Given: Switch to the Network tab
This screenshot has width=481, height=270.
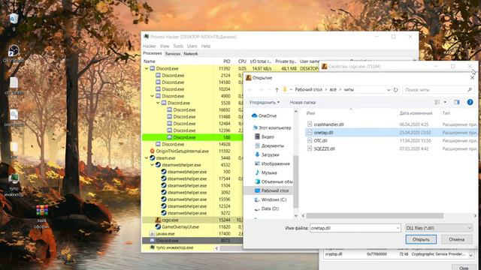Looking at the screenshot, I should click(191, 54).
